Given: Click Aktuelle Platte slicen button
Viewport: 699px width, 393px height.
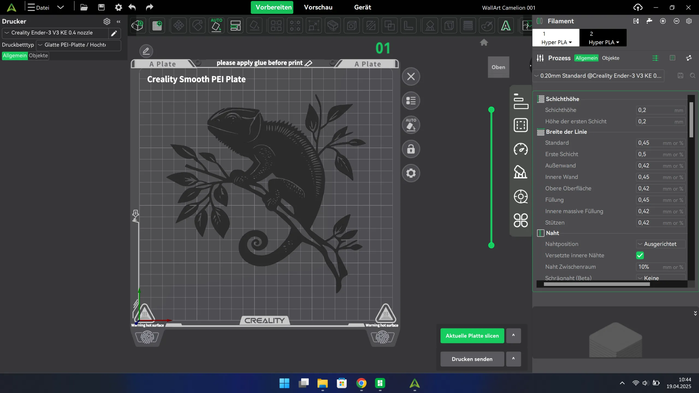Looking at the screenshot, I should point(472,336).
